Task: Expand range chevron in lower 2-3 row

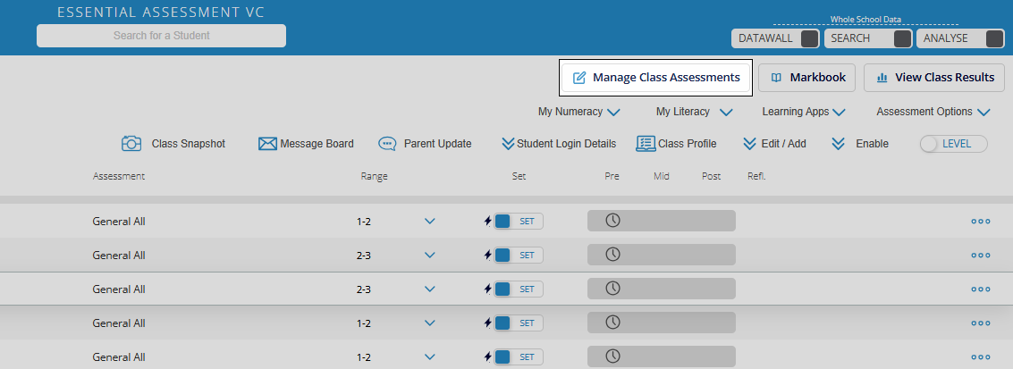Action: 430,289
